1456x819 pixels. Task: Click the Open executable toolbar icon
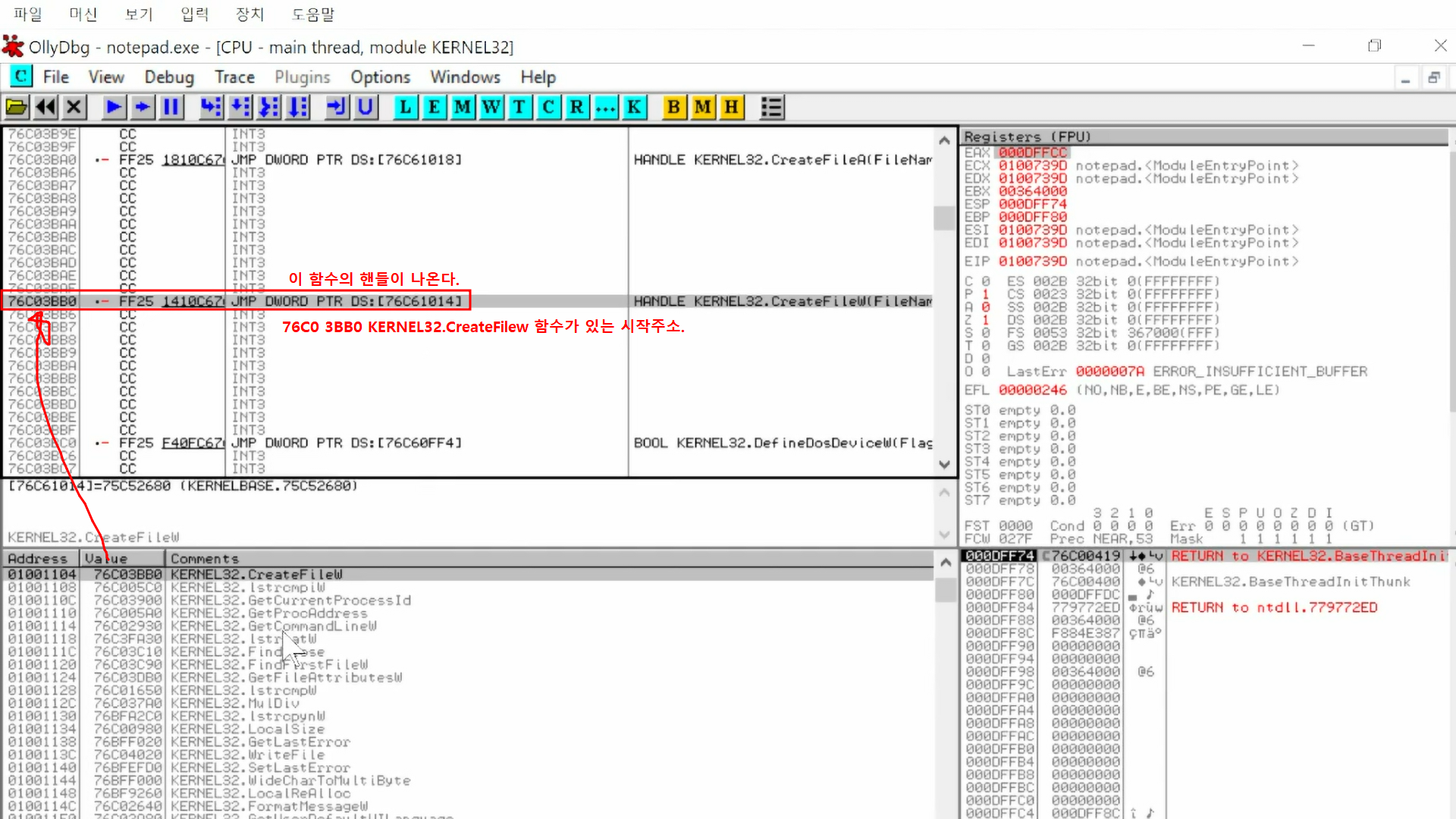[x=17, y=107]
